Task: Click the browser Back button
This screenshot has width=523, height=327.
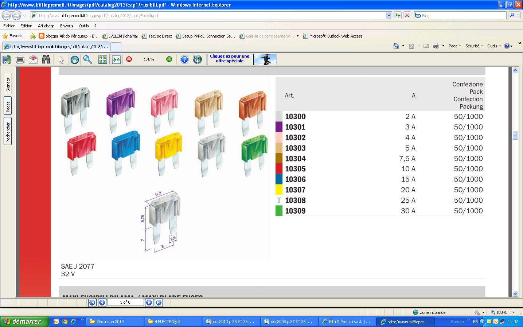Action: (x=7, y=15)
